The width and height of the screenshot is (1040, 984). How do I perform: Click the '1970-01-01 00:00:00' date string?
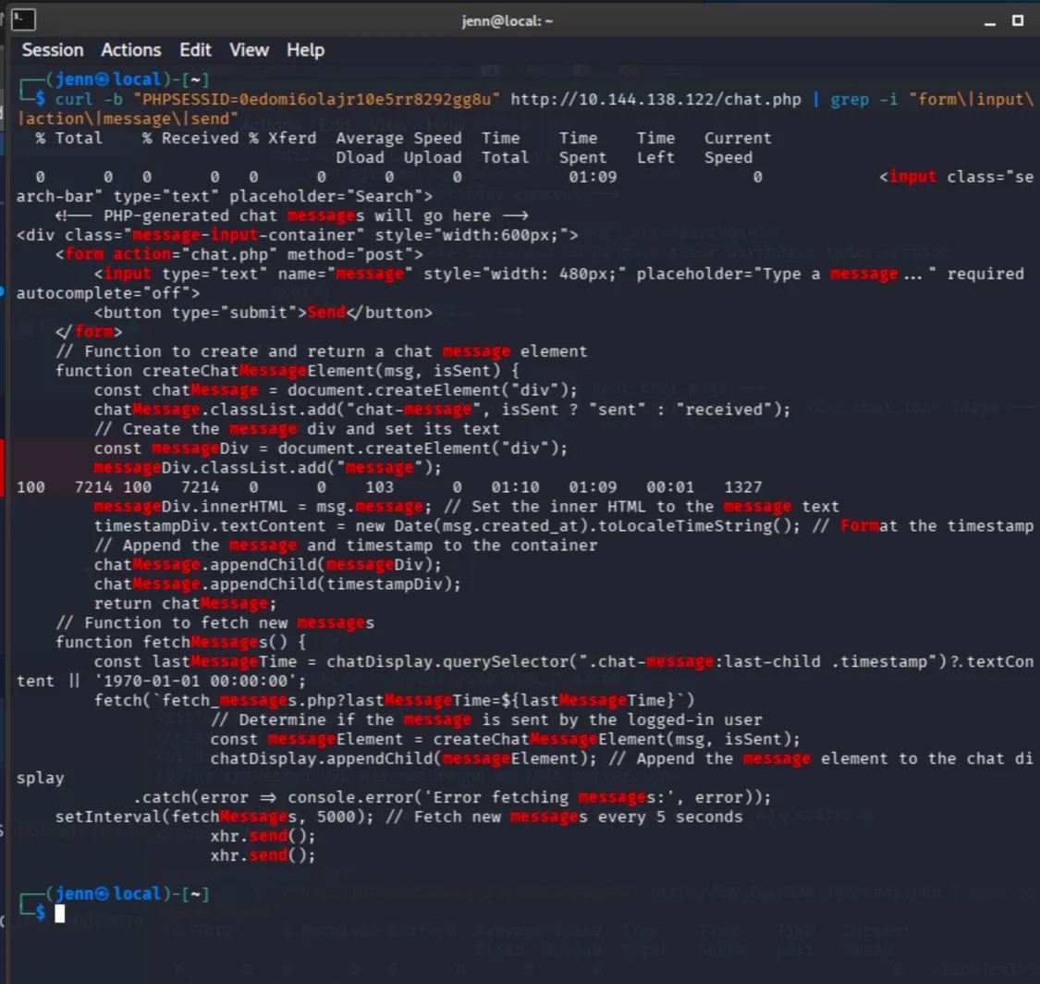200,682
